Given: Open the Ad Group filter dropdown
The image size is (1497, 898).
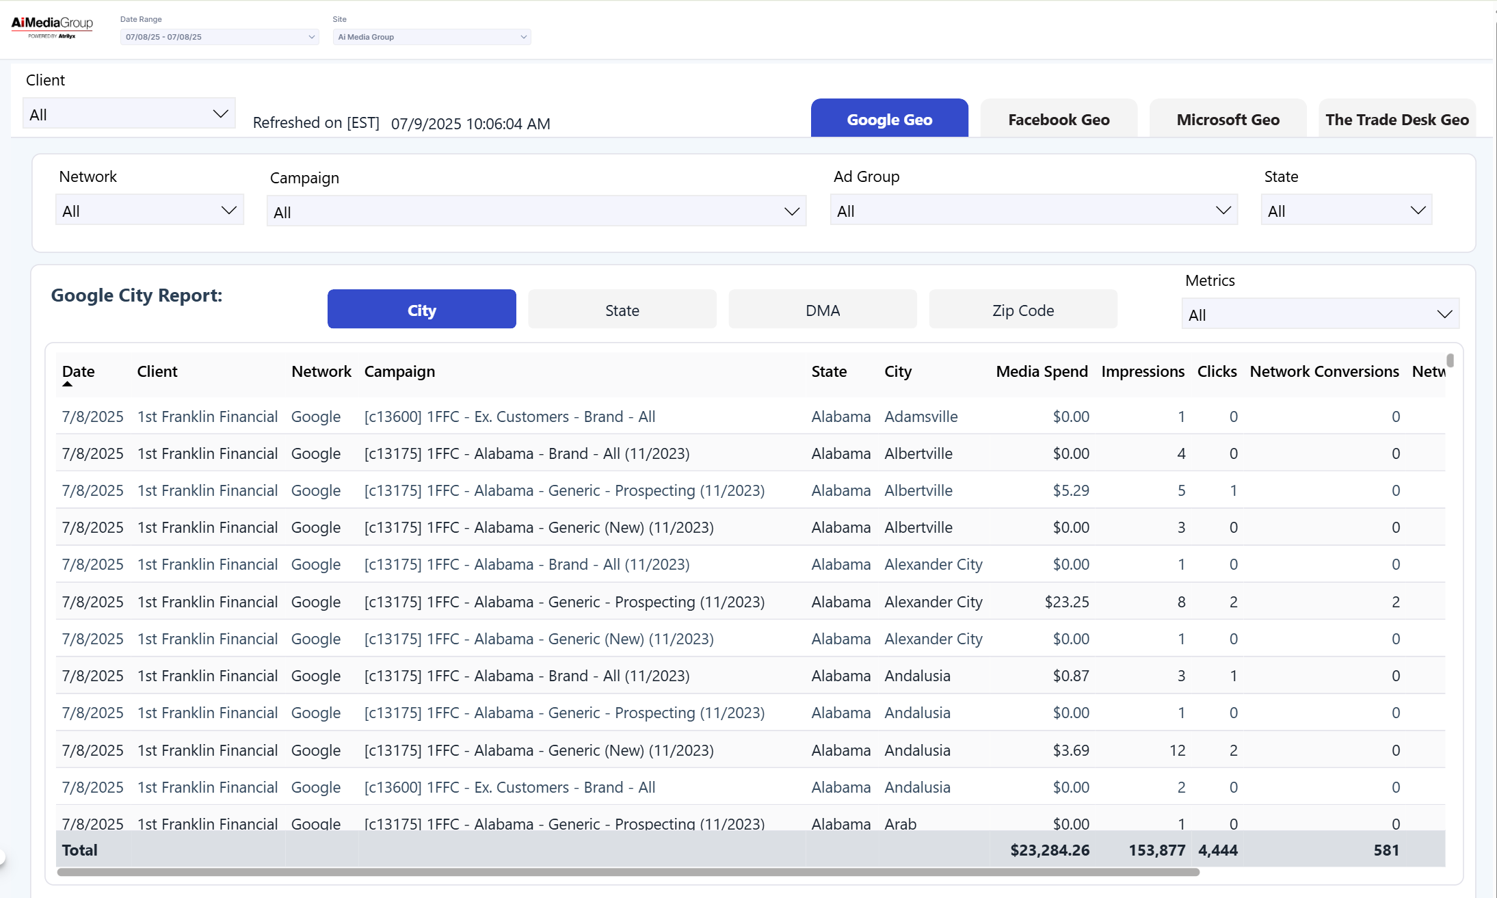Looking at the screenshot, I should (1033, 211).
